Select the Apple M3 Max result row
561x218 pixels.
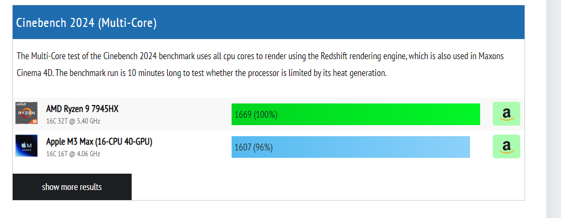coord(269,147)
